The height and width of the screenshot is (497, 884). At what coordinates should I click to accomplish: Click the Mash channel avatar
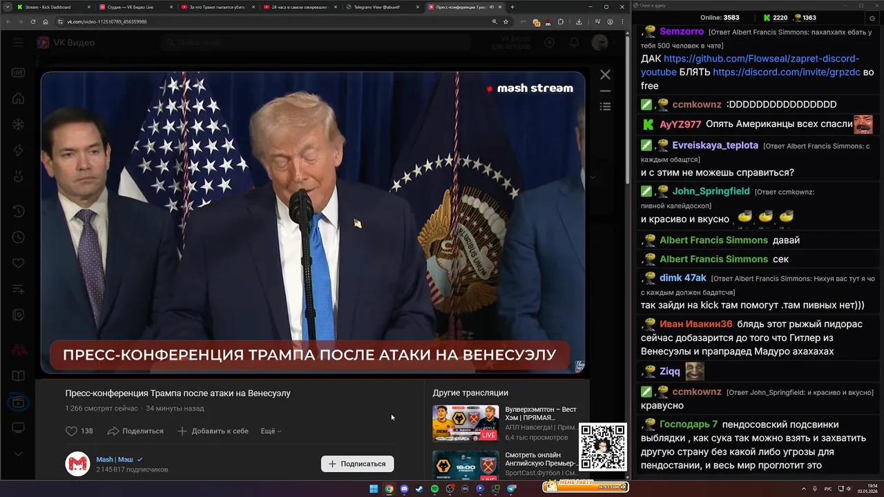[77, 464]
